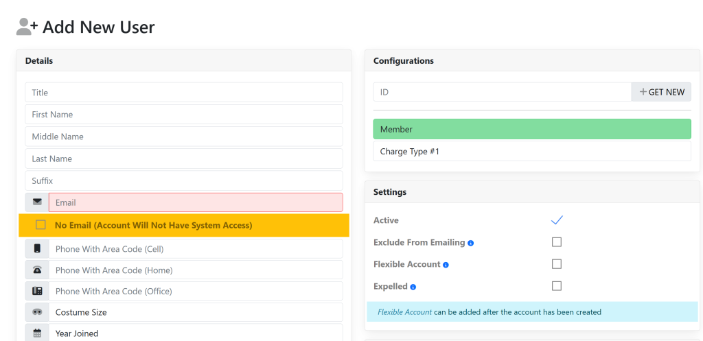The height and width of the screenshot is (341, 703).
Task: Check the No Email checkbox
Action: tap(41, 225)
